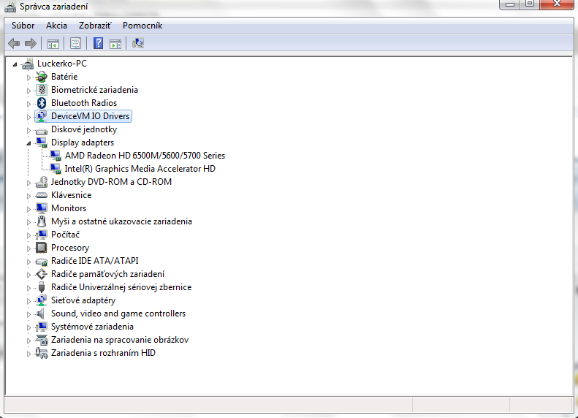This screenshot has height=418, width=578.
Task: Expand the Bluetooth Radios node
Action: (x=28, y=104)
